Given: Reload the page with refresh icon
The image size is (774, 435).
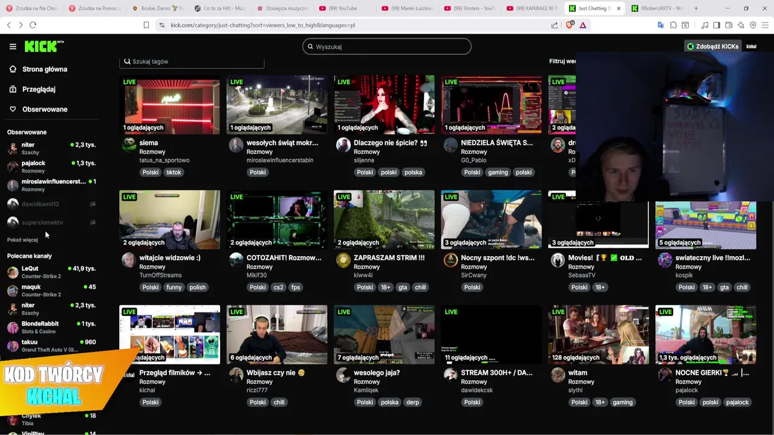Looking at the screenshot, I should pos(33,25).
